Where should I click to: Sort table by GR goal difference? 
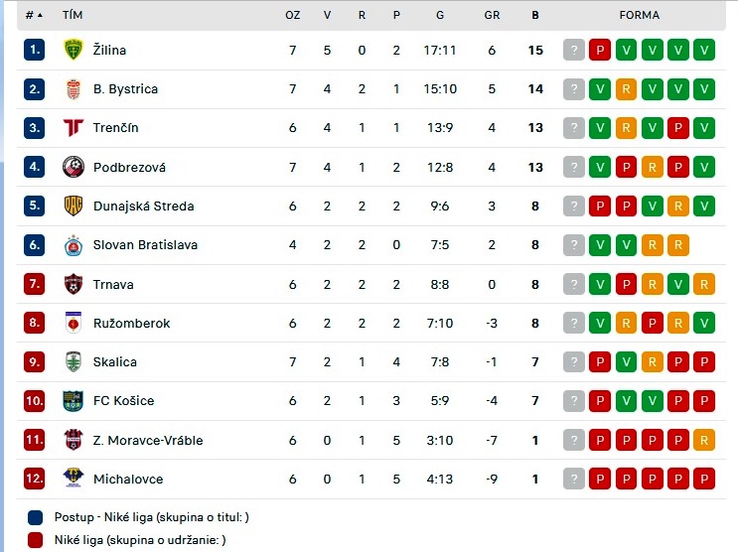click(492, 15)
